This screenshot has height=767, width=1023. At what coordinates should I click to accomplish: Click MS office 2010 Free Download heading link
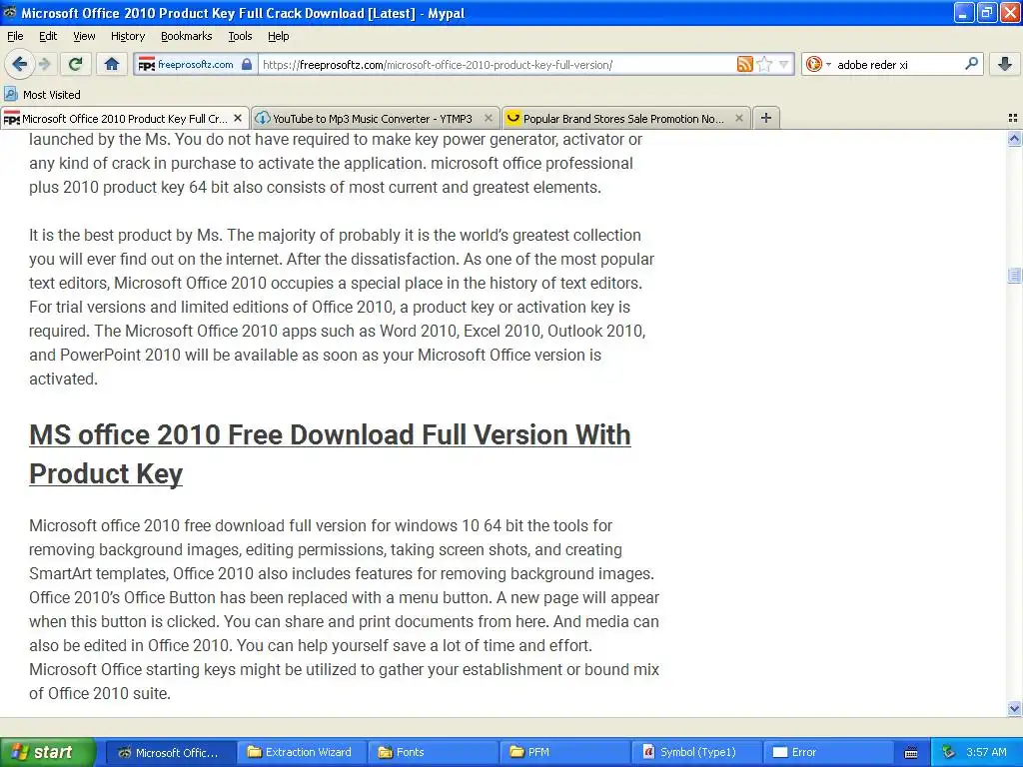330,454
